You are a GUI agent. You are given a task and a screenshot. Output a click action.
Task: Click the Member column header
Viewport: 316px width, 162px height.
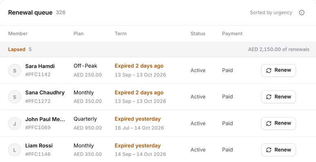[18, 33]
